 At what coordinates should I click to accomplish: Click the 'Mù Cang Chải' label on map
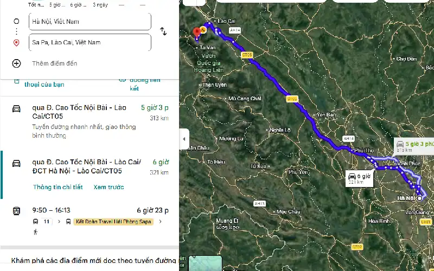pyautogui.click(x=245, y=99)
